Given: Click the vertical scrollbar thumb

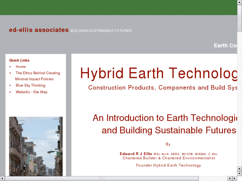Looking at the screenshot, I should [240, 18].
